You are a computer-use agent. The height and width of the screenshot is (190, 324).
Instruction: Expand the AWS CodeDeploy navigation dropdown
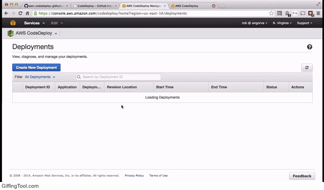[x=36, y=33]
